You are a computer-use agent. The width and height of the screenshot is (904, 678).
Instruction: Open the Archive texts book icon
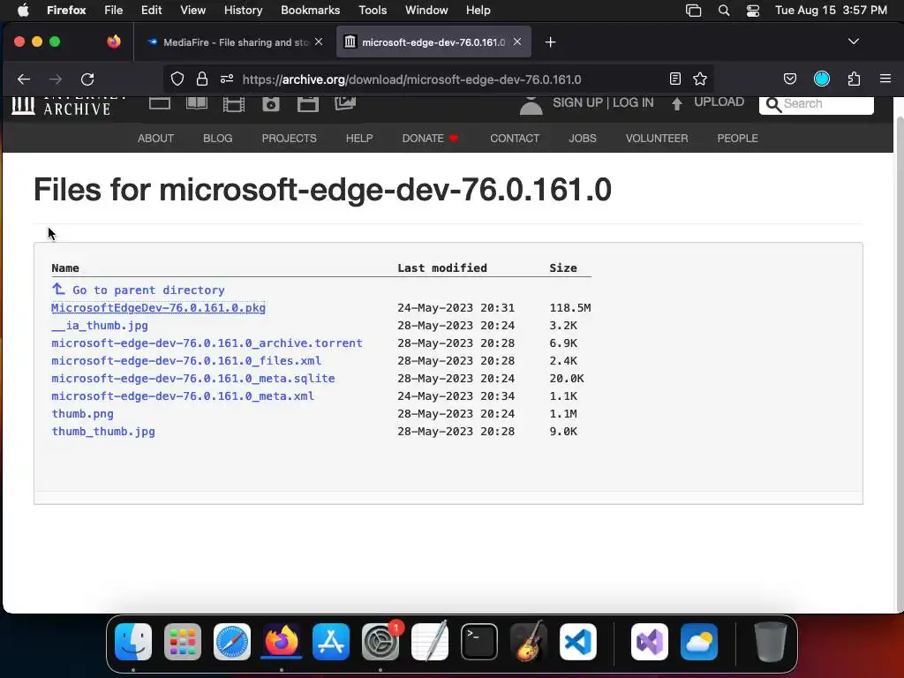click(x=197, y=104)
